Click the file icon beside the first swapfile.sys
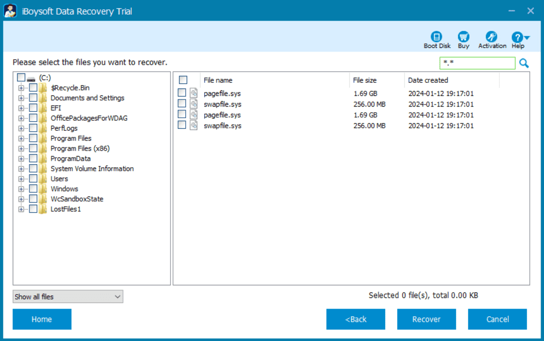Image resolution: width=544 pixels, height=341 pixels. click(194, 104)
